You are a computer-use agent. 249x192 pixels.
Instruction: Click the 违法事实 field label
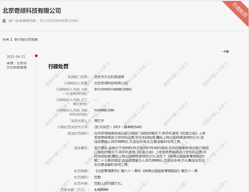click(x=82, y=148)
